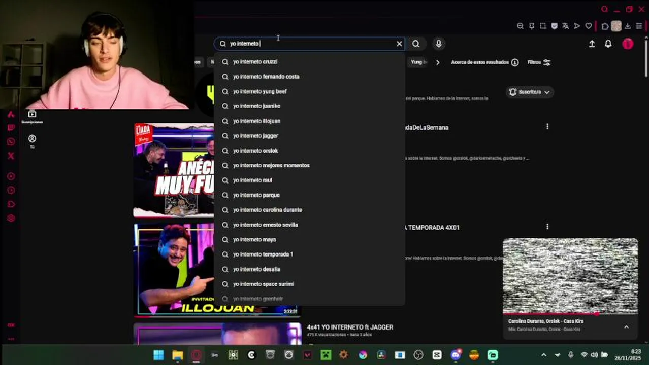Open sidebar settings gear icon

tap(11, 218)
